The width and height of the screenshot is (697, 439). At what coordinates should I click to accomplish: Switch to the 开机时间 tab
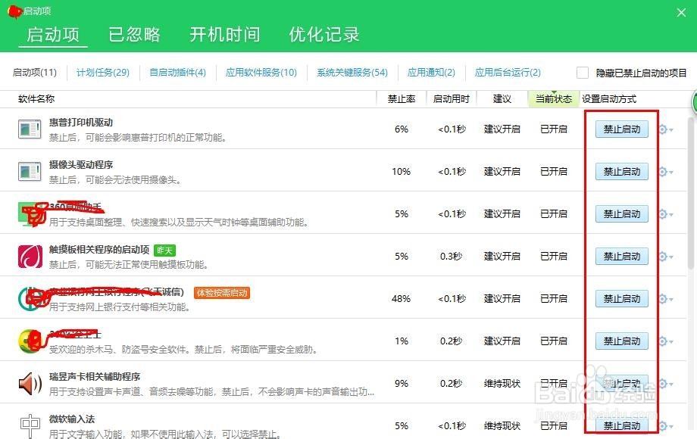[225, 34]
